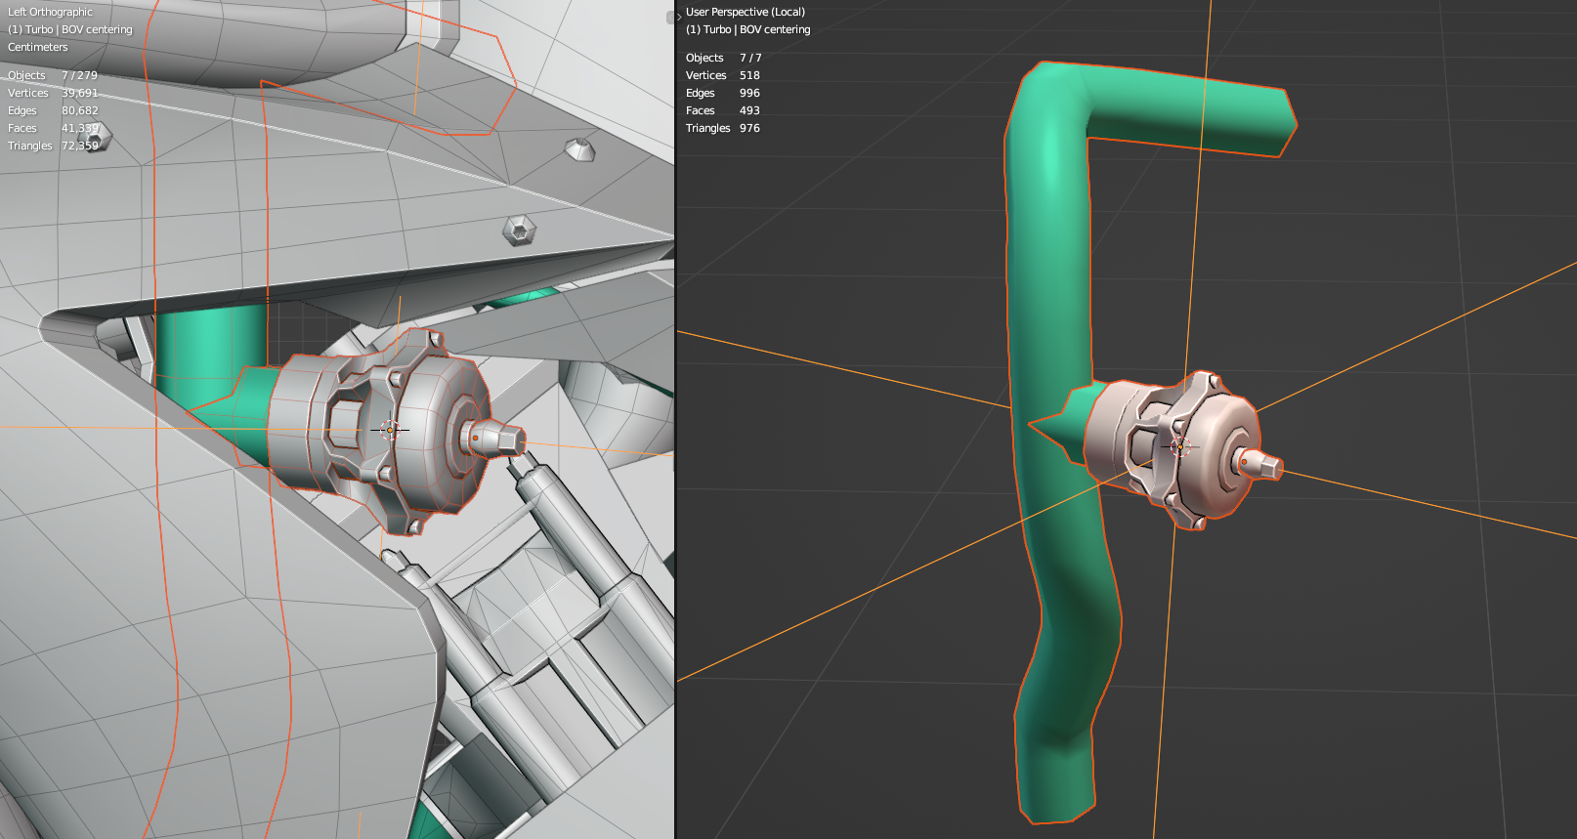Click the "Triangles 976" statistic
The height and width of the screenshot is (839, 1577).
(x=723, y=128)
